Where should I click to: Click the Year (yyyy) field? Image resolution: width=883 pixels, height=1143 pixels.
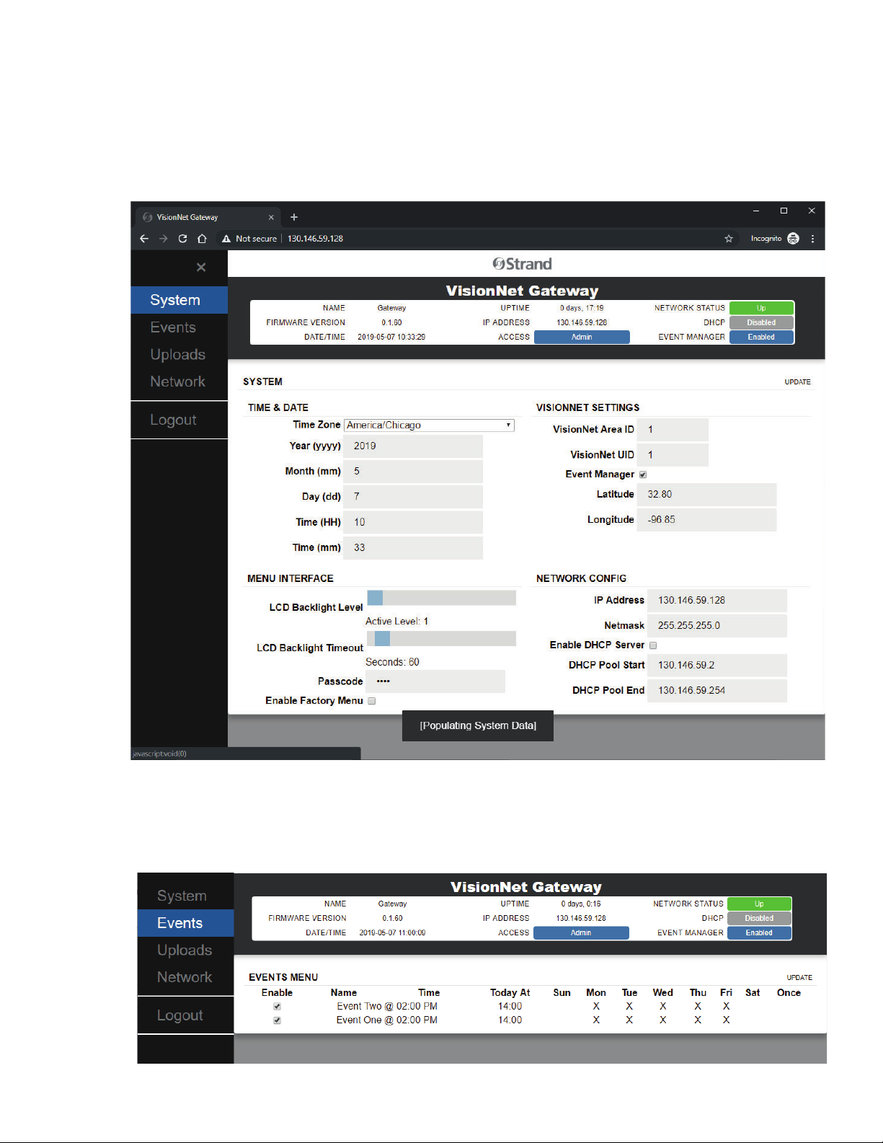tap(413, 446)
